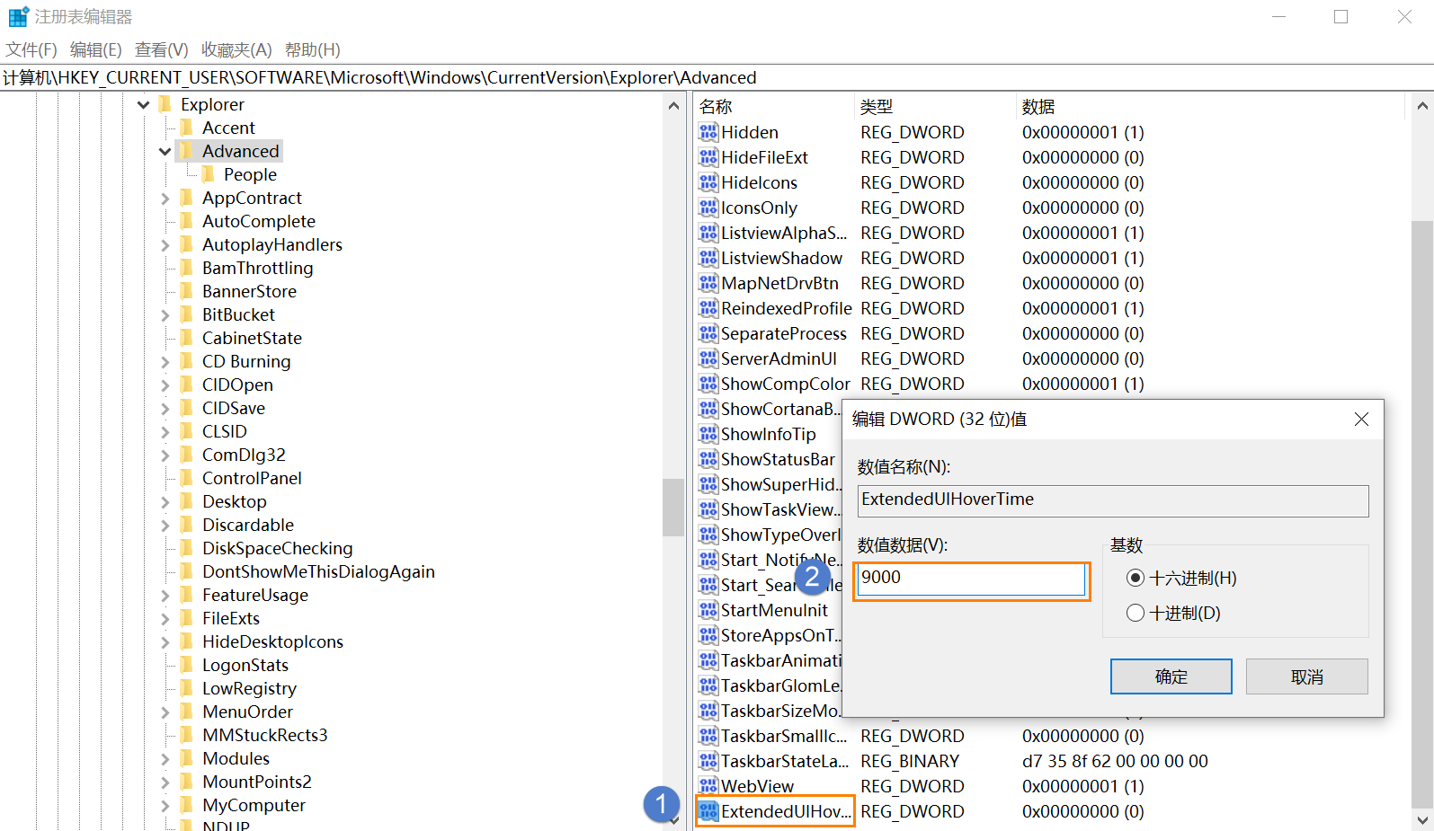This screenshot has width=1434, height=831.
Task: Open the 编辑(E) menu
Action: tap(96, 50)
